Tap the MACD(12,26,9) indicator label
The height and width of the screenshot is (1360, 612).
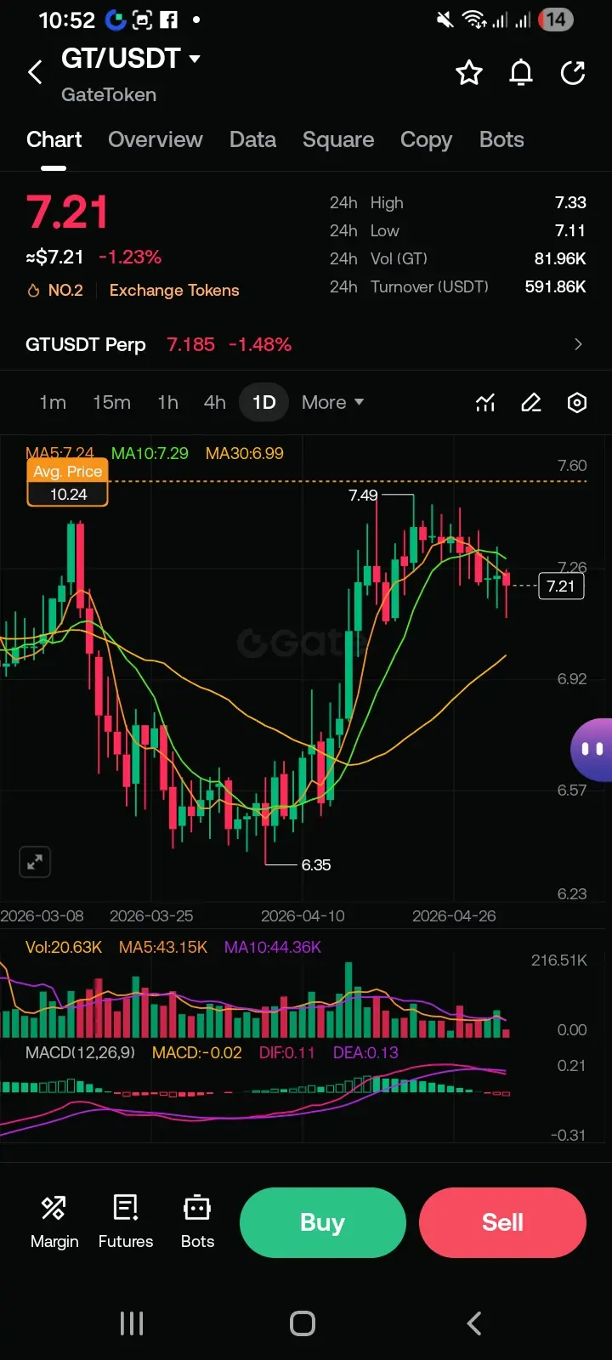(x=80, y=1052)
